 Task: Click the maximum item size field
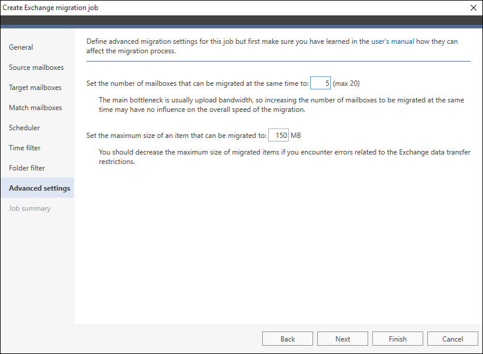pyautogui.click(x=278, y=135)
